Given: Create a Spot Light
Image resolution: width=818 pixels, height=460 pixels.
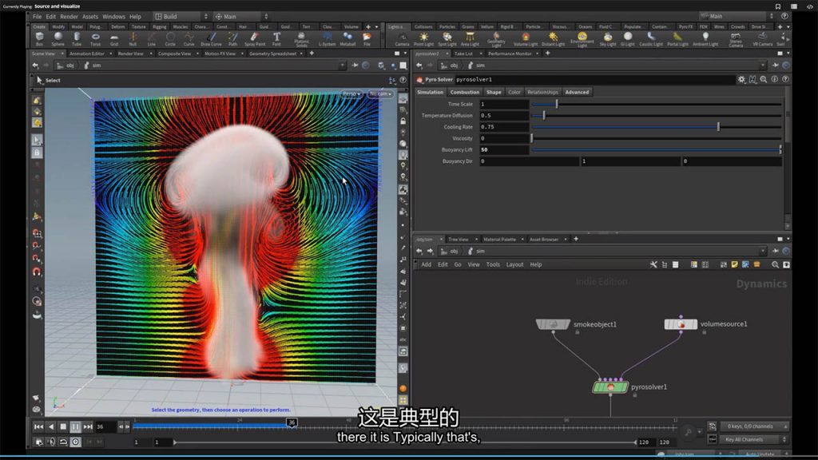Looking at the screenshot, I should click(447, 39).
